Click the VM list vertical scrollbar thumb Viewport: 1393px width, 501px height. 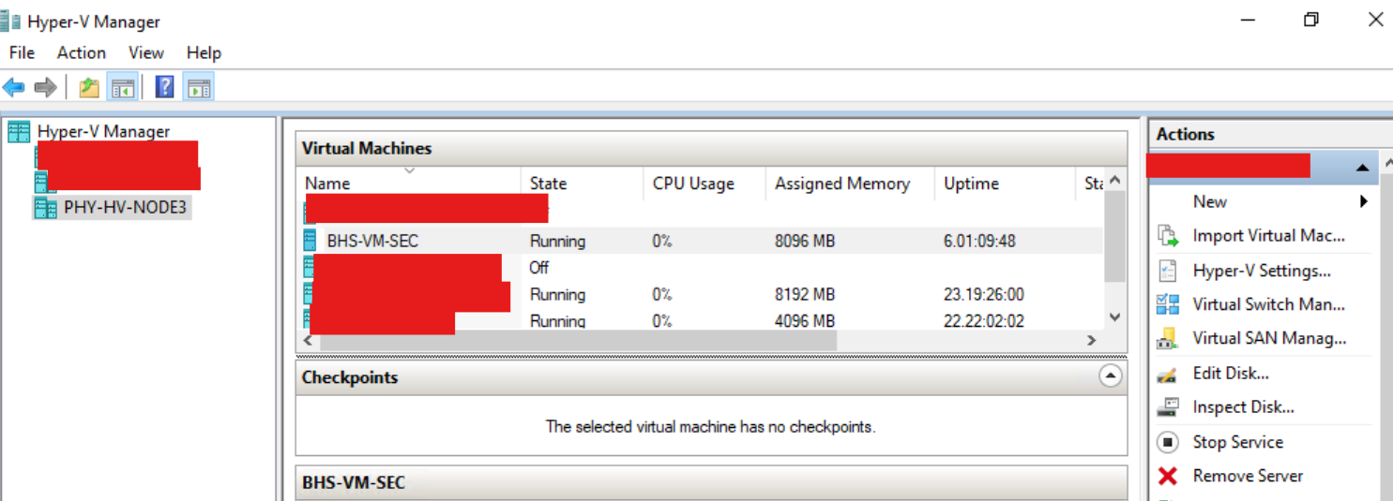pyautogui.click(x=1114, y=236)
